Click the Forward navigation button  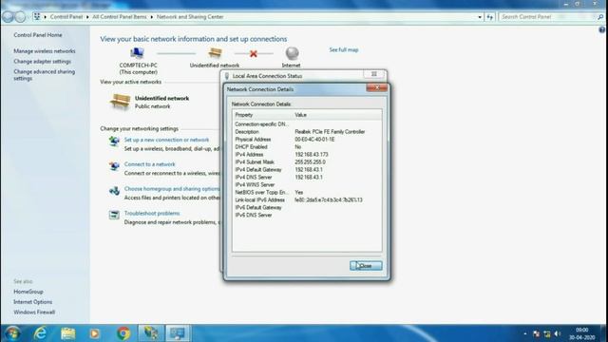click(x=20, y=17)
